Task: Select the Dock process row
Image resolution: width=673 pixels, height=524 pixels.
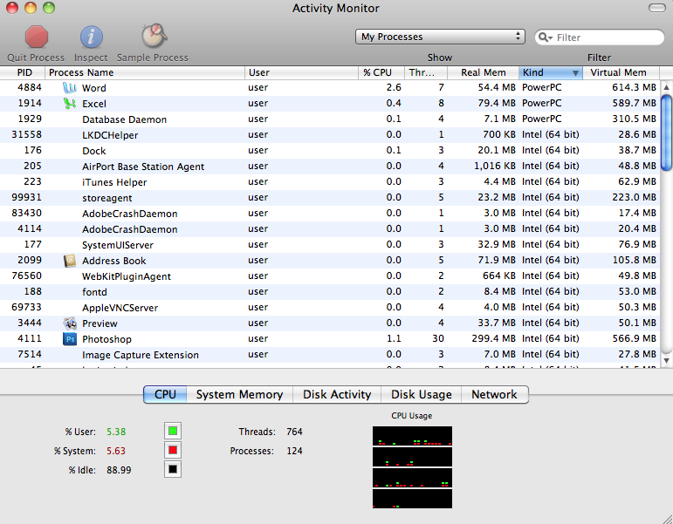Action: click(330, 151)
